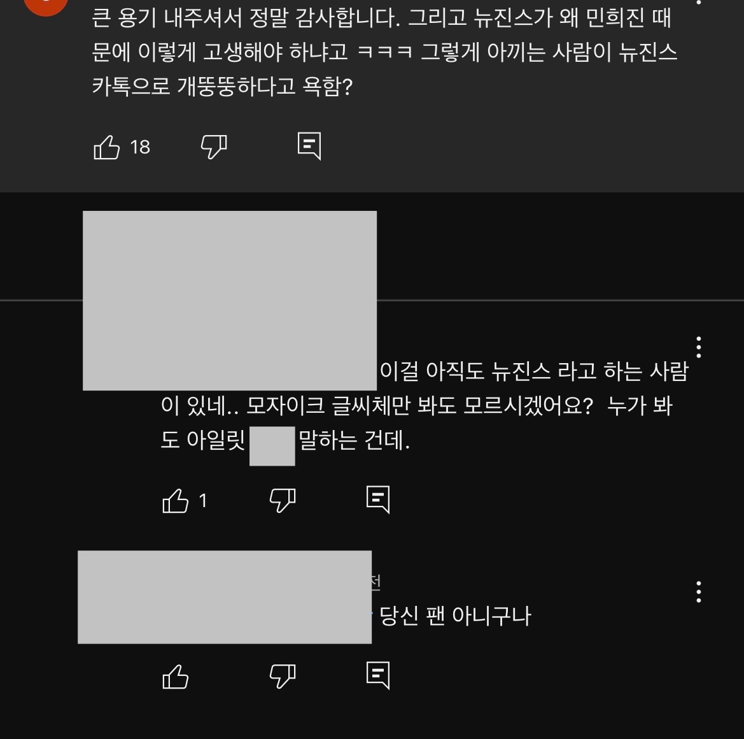
Task: Reply to the '당신 팬 아니구나' comment
Action: 378,675
